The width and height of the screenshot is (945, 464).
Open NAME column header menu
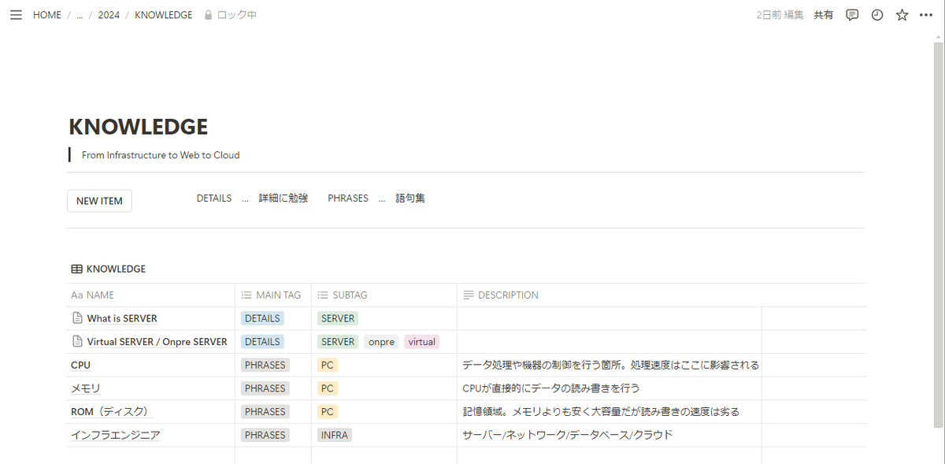(x=150, y=295)
